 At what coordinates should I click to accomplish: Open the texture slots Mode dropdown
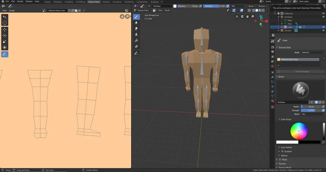(313, 52)
